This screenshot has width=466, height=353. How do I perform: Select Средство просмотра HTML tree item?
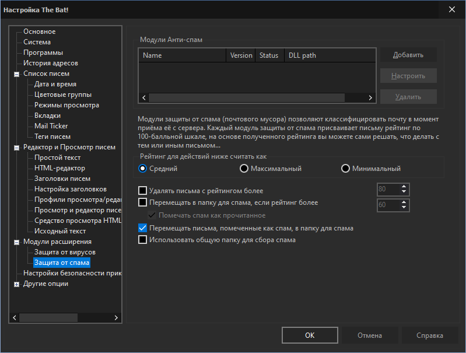click(78, 221)
